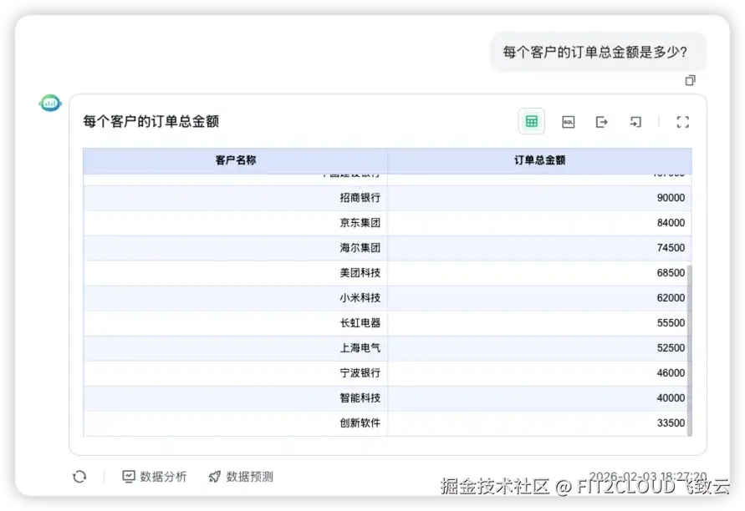Sort by 客户名称 column header
Image resolution: width=745 pixels, height=511 pixels.
(235, 160)
